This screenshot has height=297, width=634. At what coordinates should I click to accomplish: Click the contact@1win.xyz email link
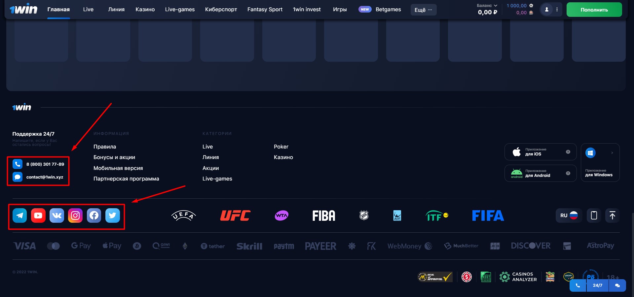point(45,177)
